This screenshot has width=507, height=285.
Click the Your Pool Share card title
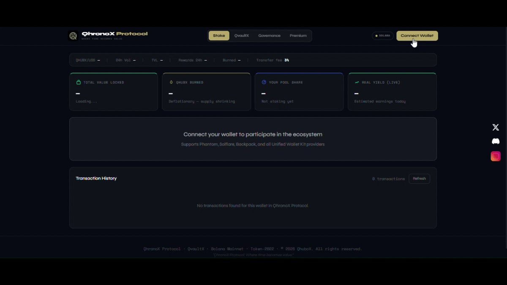point(286,82)
